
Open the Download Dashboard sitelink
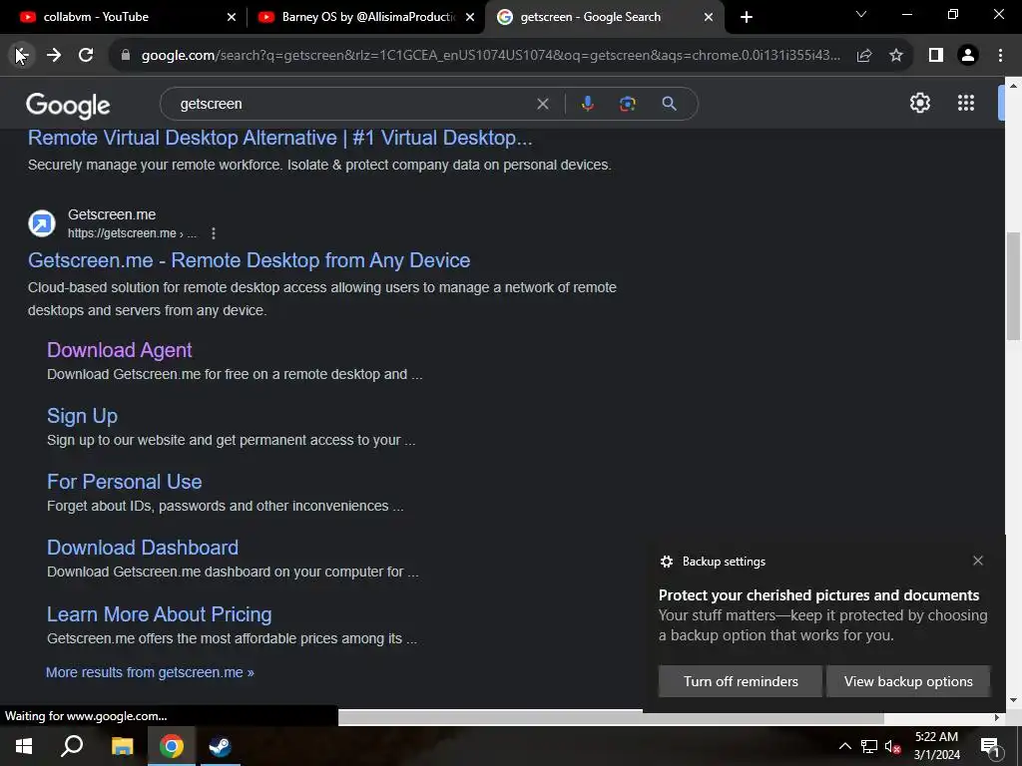pyautogui.click(x=143, y=548)
